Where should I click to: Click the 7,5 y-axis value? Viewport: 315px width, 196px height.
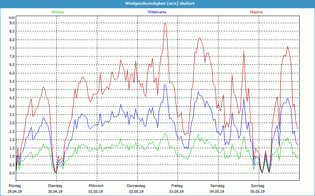pos(12,48)
